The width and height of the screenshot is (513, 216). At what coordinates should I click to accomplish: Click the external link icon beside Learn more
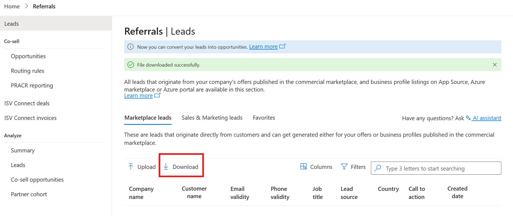tap(157, 95)
